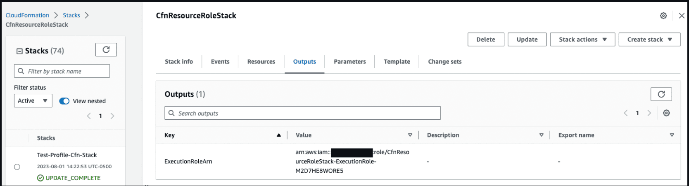
Task: Navigate to the CloudFormation breadcrumb link
Action: 27,15
